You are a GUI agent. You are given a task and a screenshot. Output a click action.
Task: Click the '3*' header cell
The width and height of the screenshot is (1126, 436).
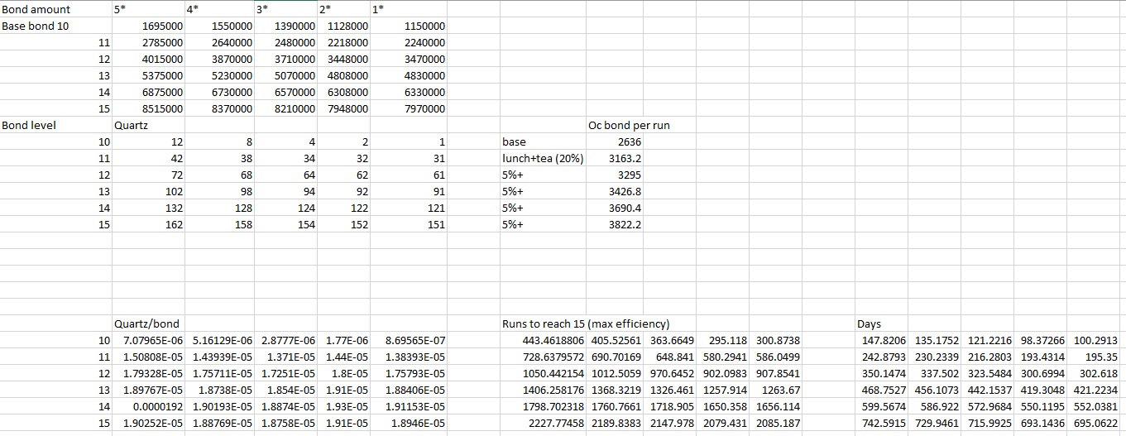coord(285,9)
